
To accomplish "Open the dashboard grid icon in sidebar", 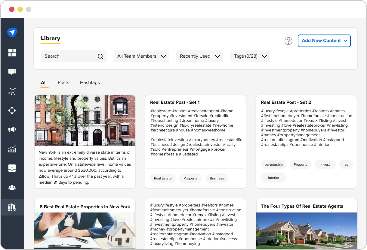I will pyautogui.click(x=12, y=53).
